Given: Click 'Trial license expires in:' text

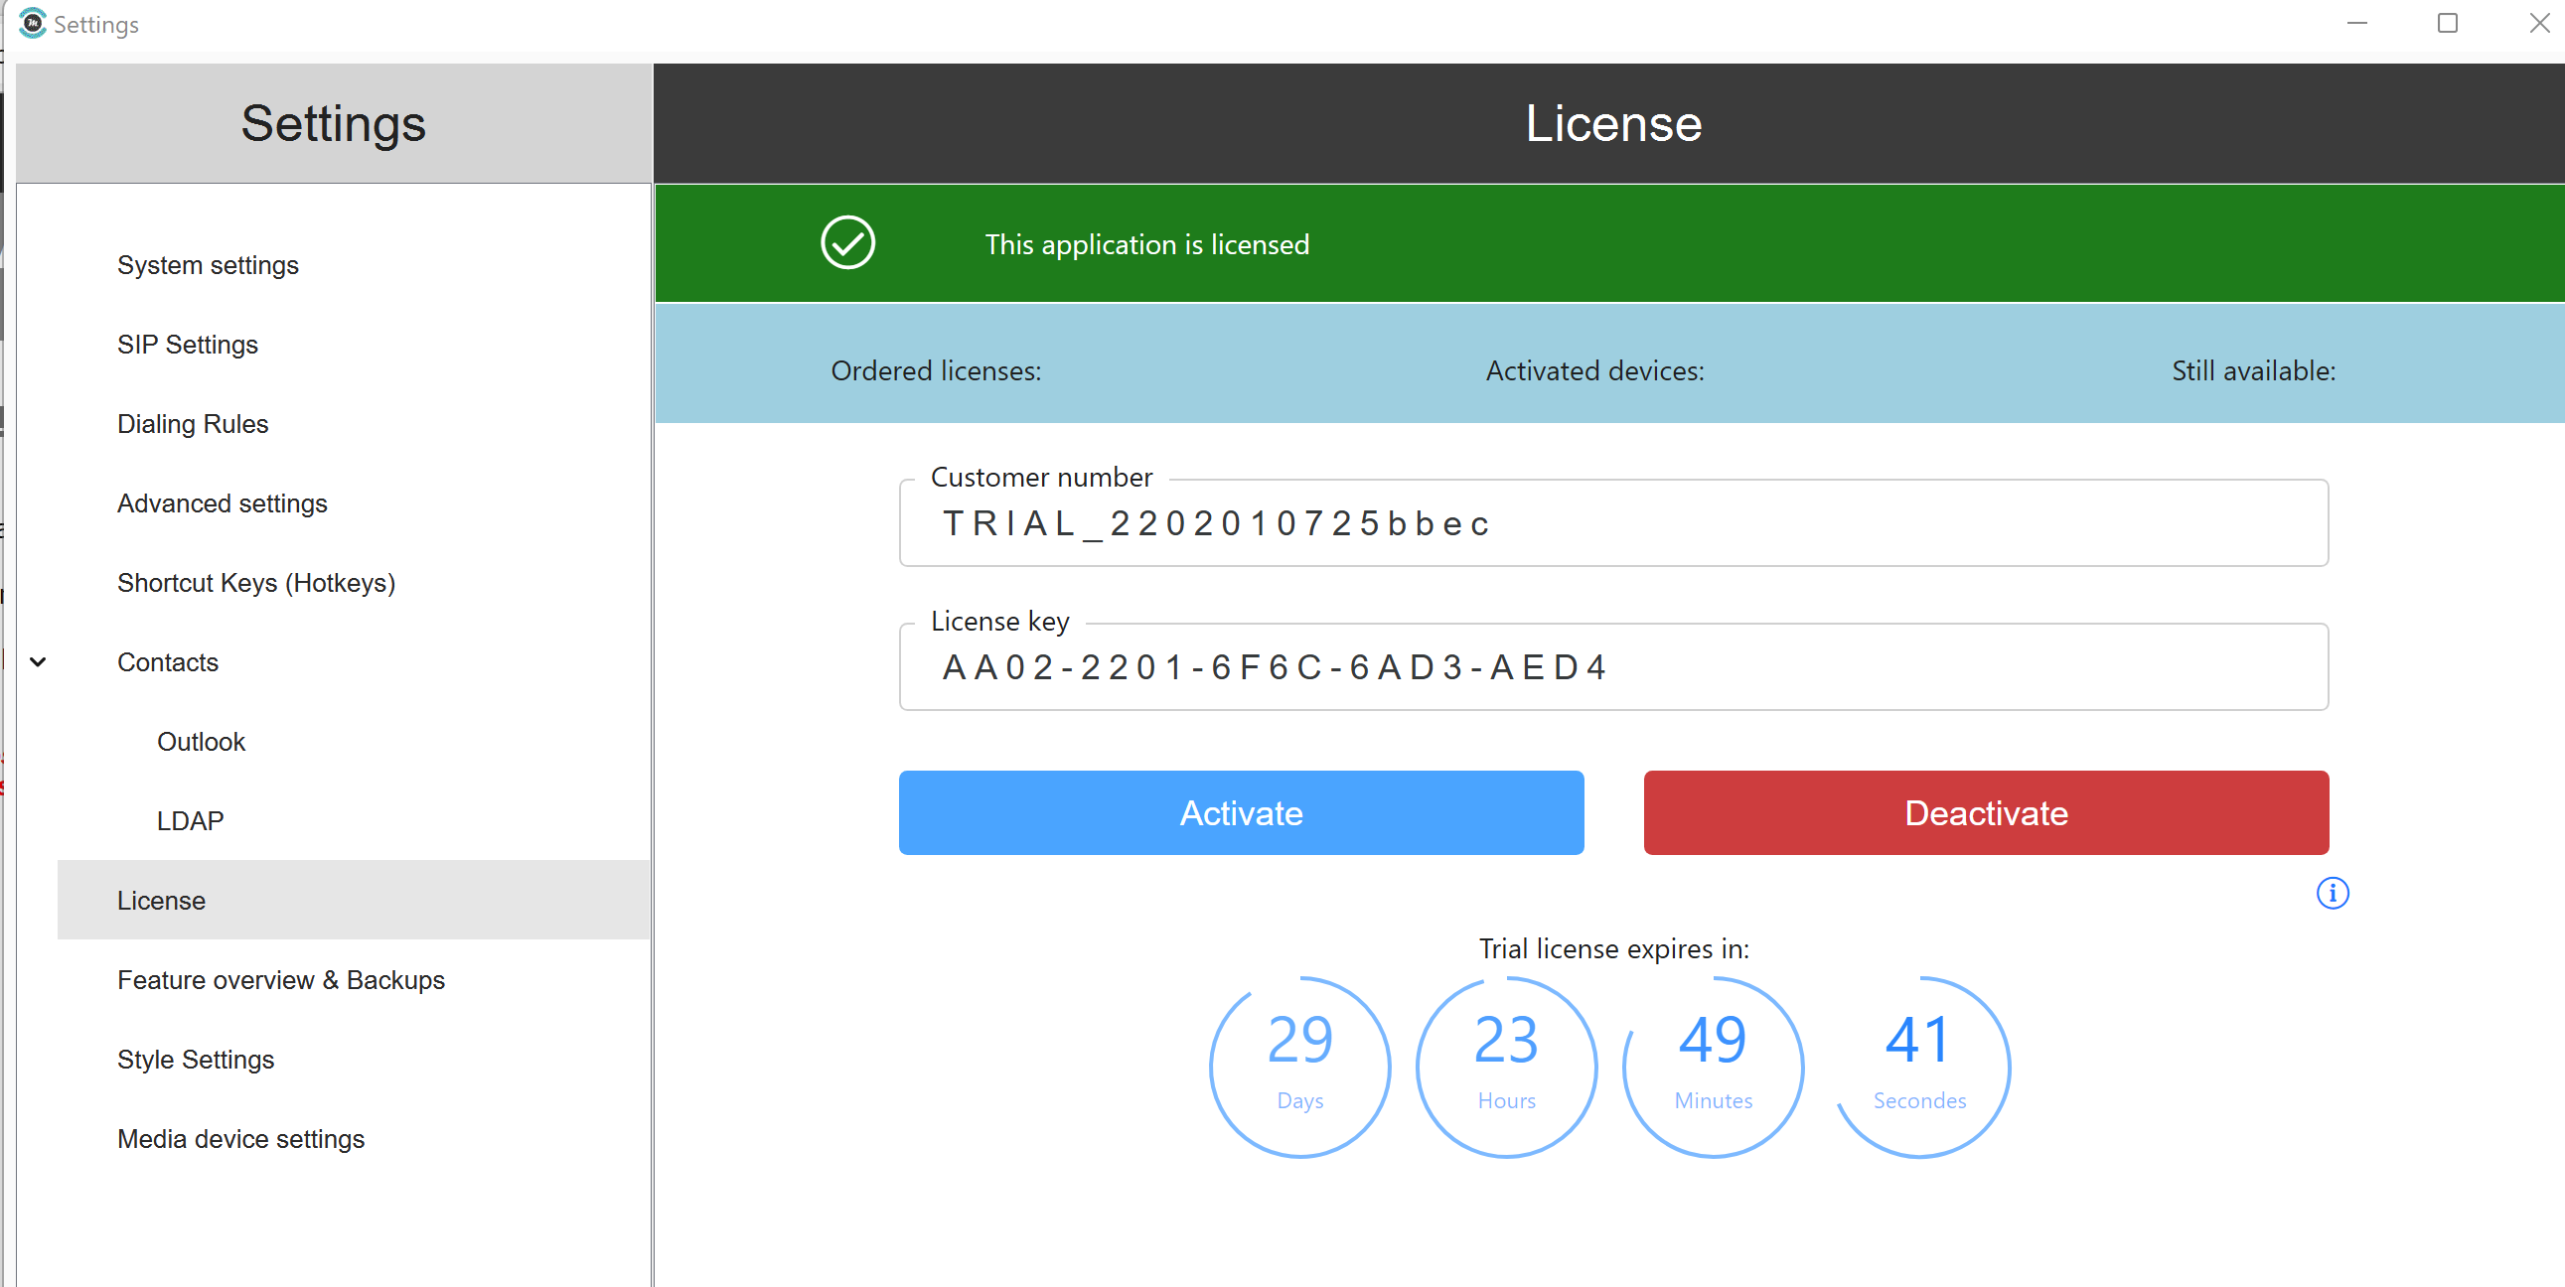Looking at the screenshot, I should tap(1613, 948).
